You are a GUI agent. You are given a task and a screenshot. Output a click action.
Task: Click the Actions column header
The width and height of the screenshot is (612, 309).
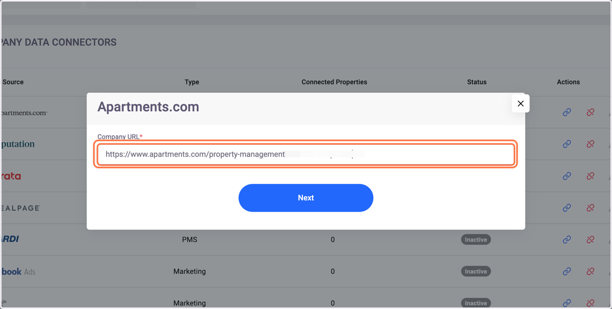568,82
